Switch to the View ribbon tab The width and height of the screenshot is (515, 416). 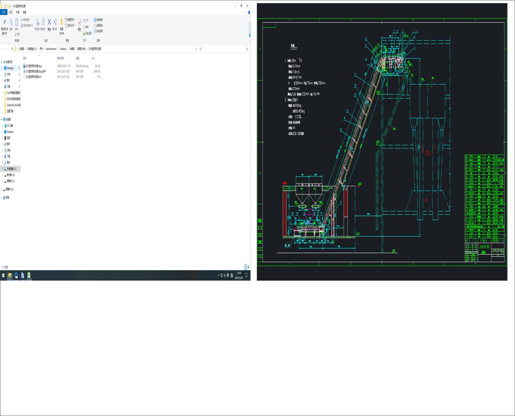coord(25,13)
